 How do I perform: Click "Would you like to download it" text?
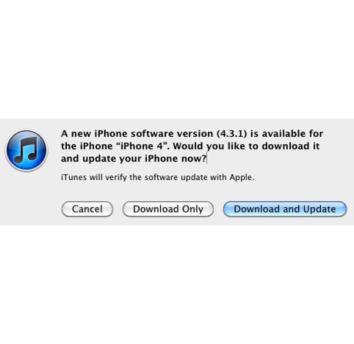coord(246,146)
